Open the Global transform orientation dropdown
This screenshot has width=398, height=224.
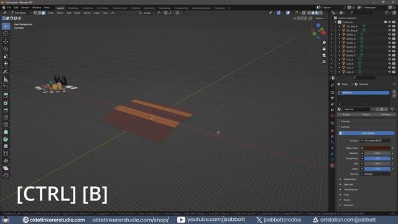pyautogui.click(x=147, y=12)
